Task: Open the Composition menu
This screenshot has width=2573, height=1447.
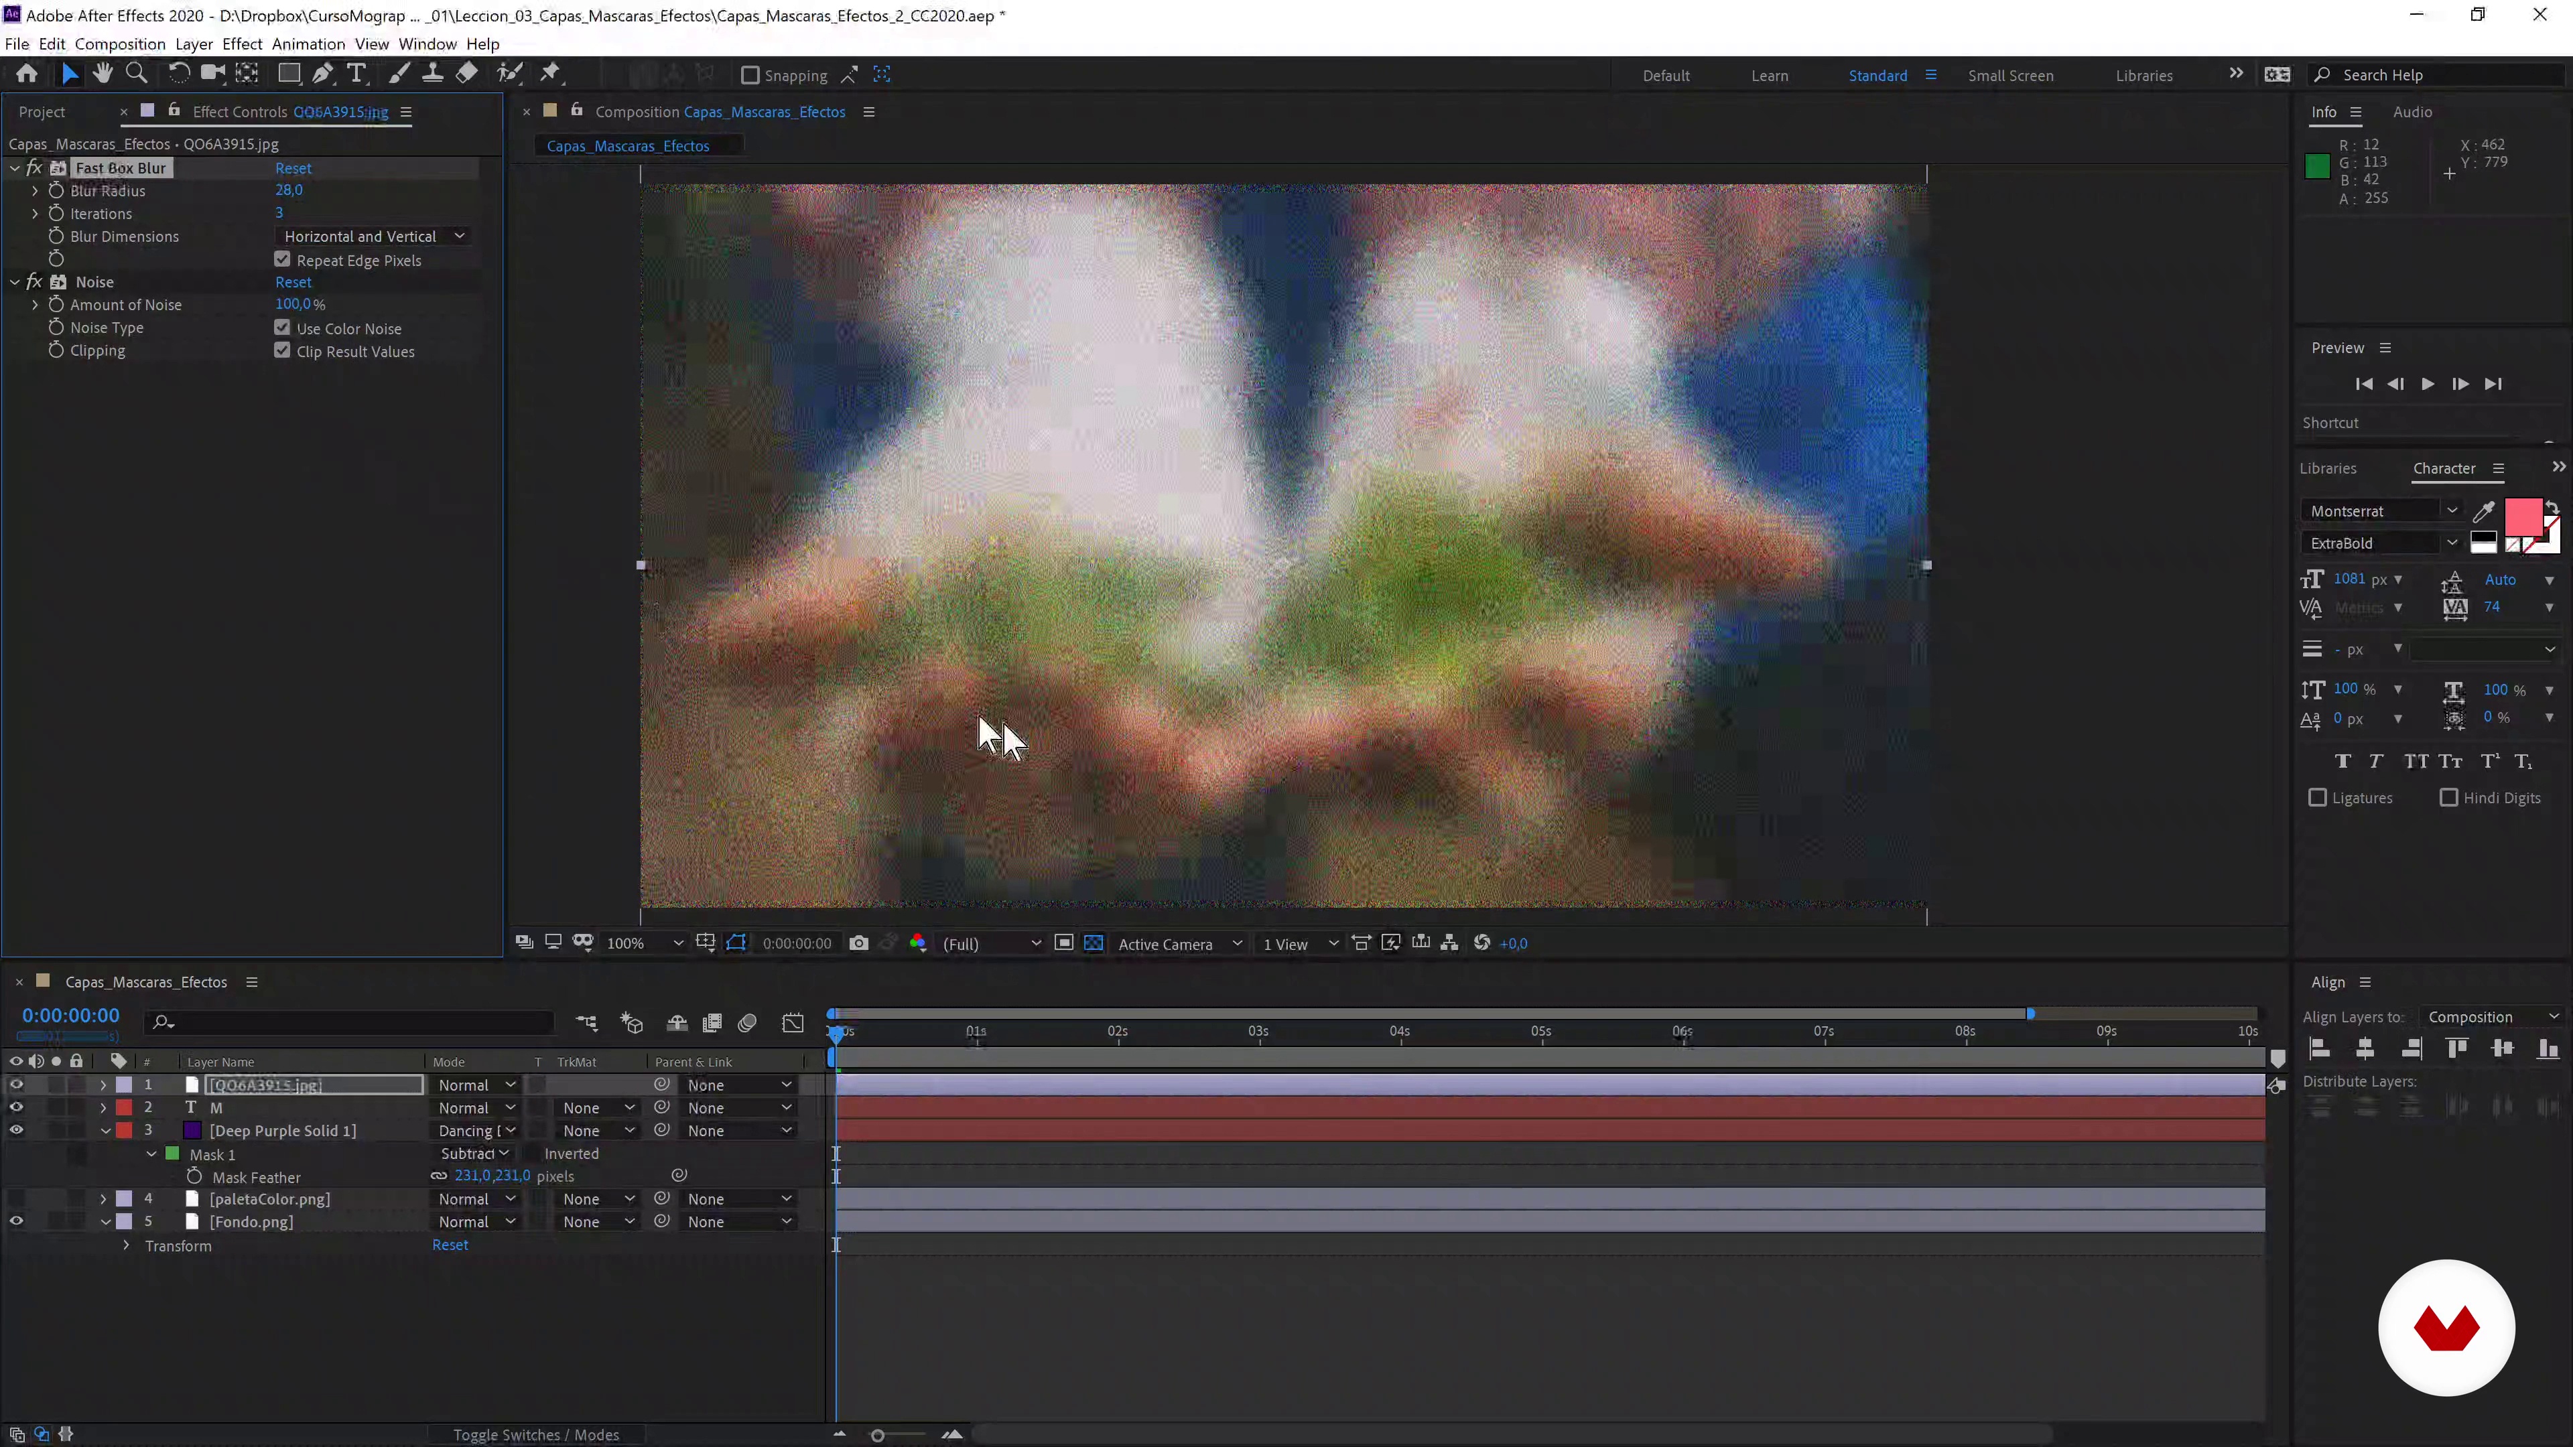Action: click(x=120, y=44)
